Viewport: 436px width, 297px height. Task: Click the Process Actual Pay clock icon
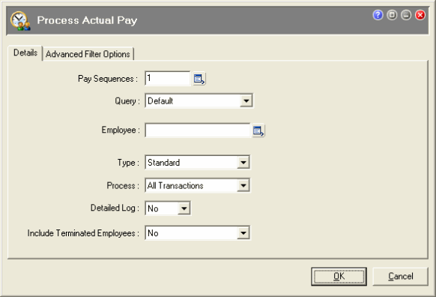[x=20, y=21]
